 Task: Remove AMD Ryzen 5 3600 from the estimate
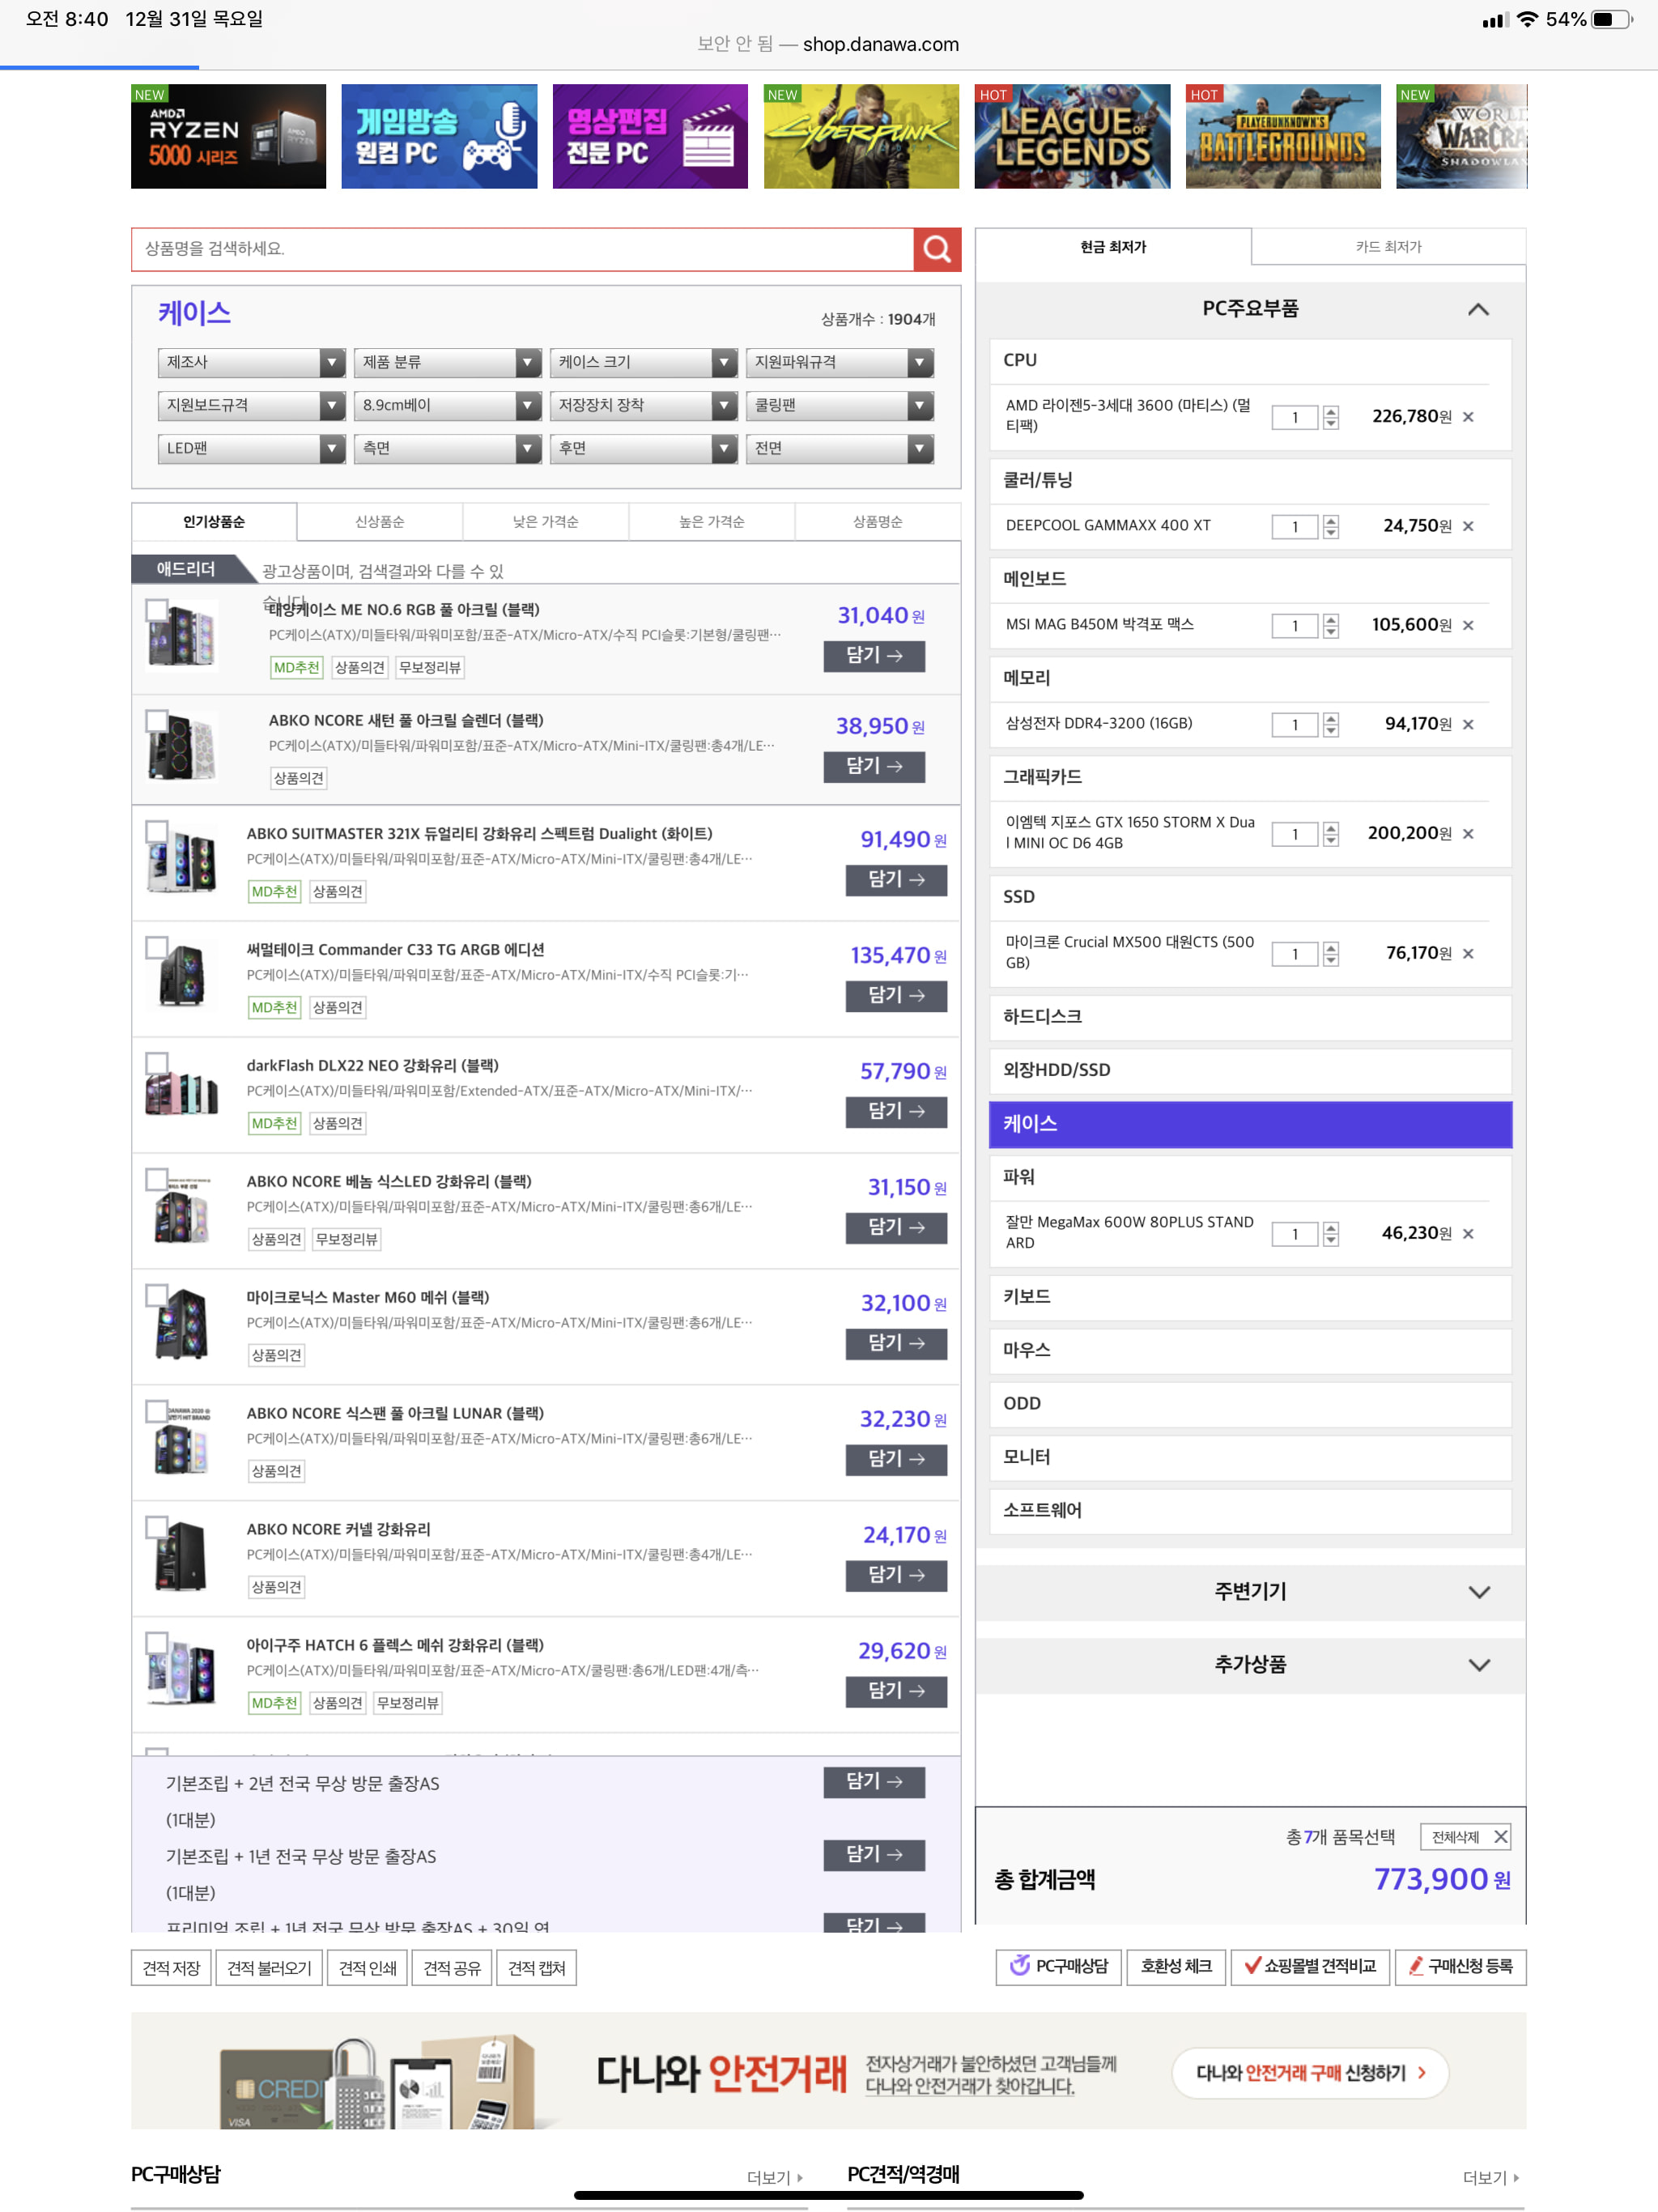click(x=1468, y=417)
